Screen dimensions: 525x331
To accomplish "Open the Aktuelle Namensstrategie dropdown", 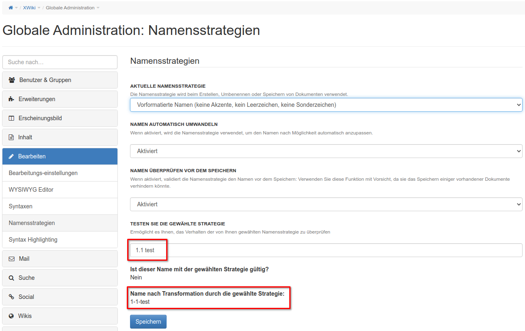I will click(326, 105).
